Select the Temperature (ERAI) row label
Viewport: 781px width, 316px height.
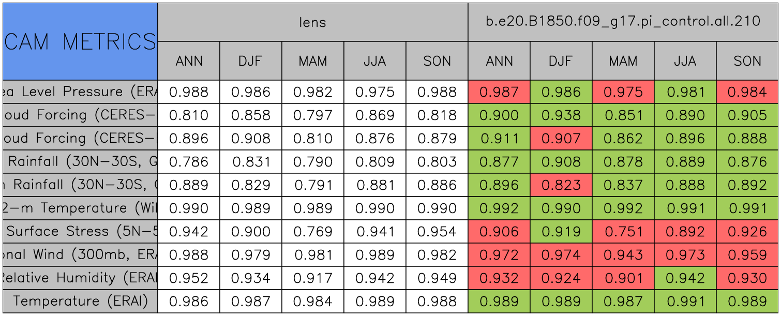[80, 301]
